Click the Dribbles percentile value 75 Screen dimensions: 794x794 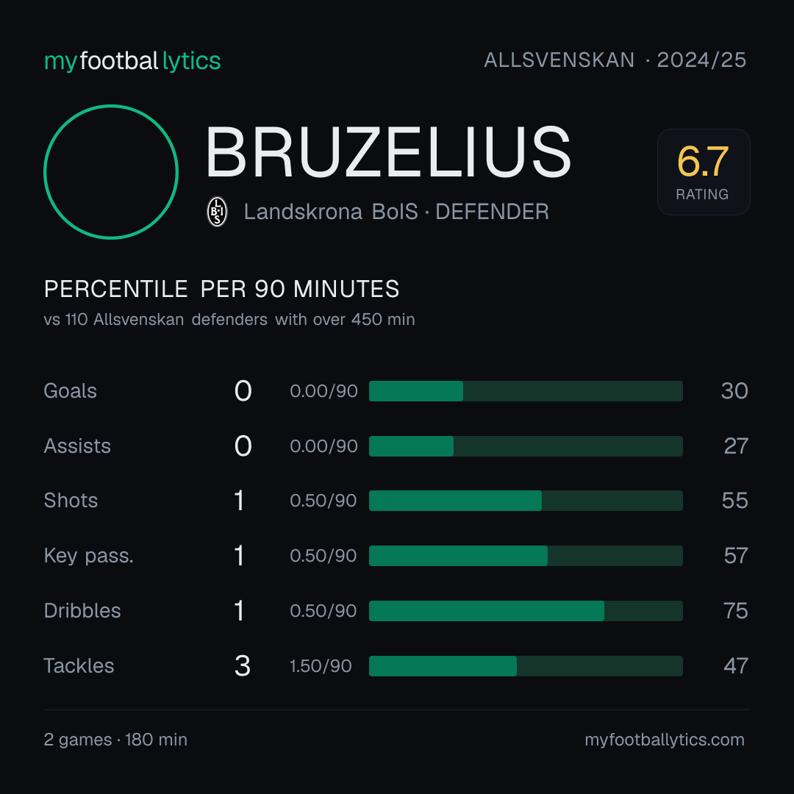coord(736,611)
